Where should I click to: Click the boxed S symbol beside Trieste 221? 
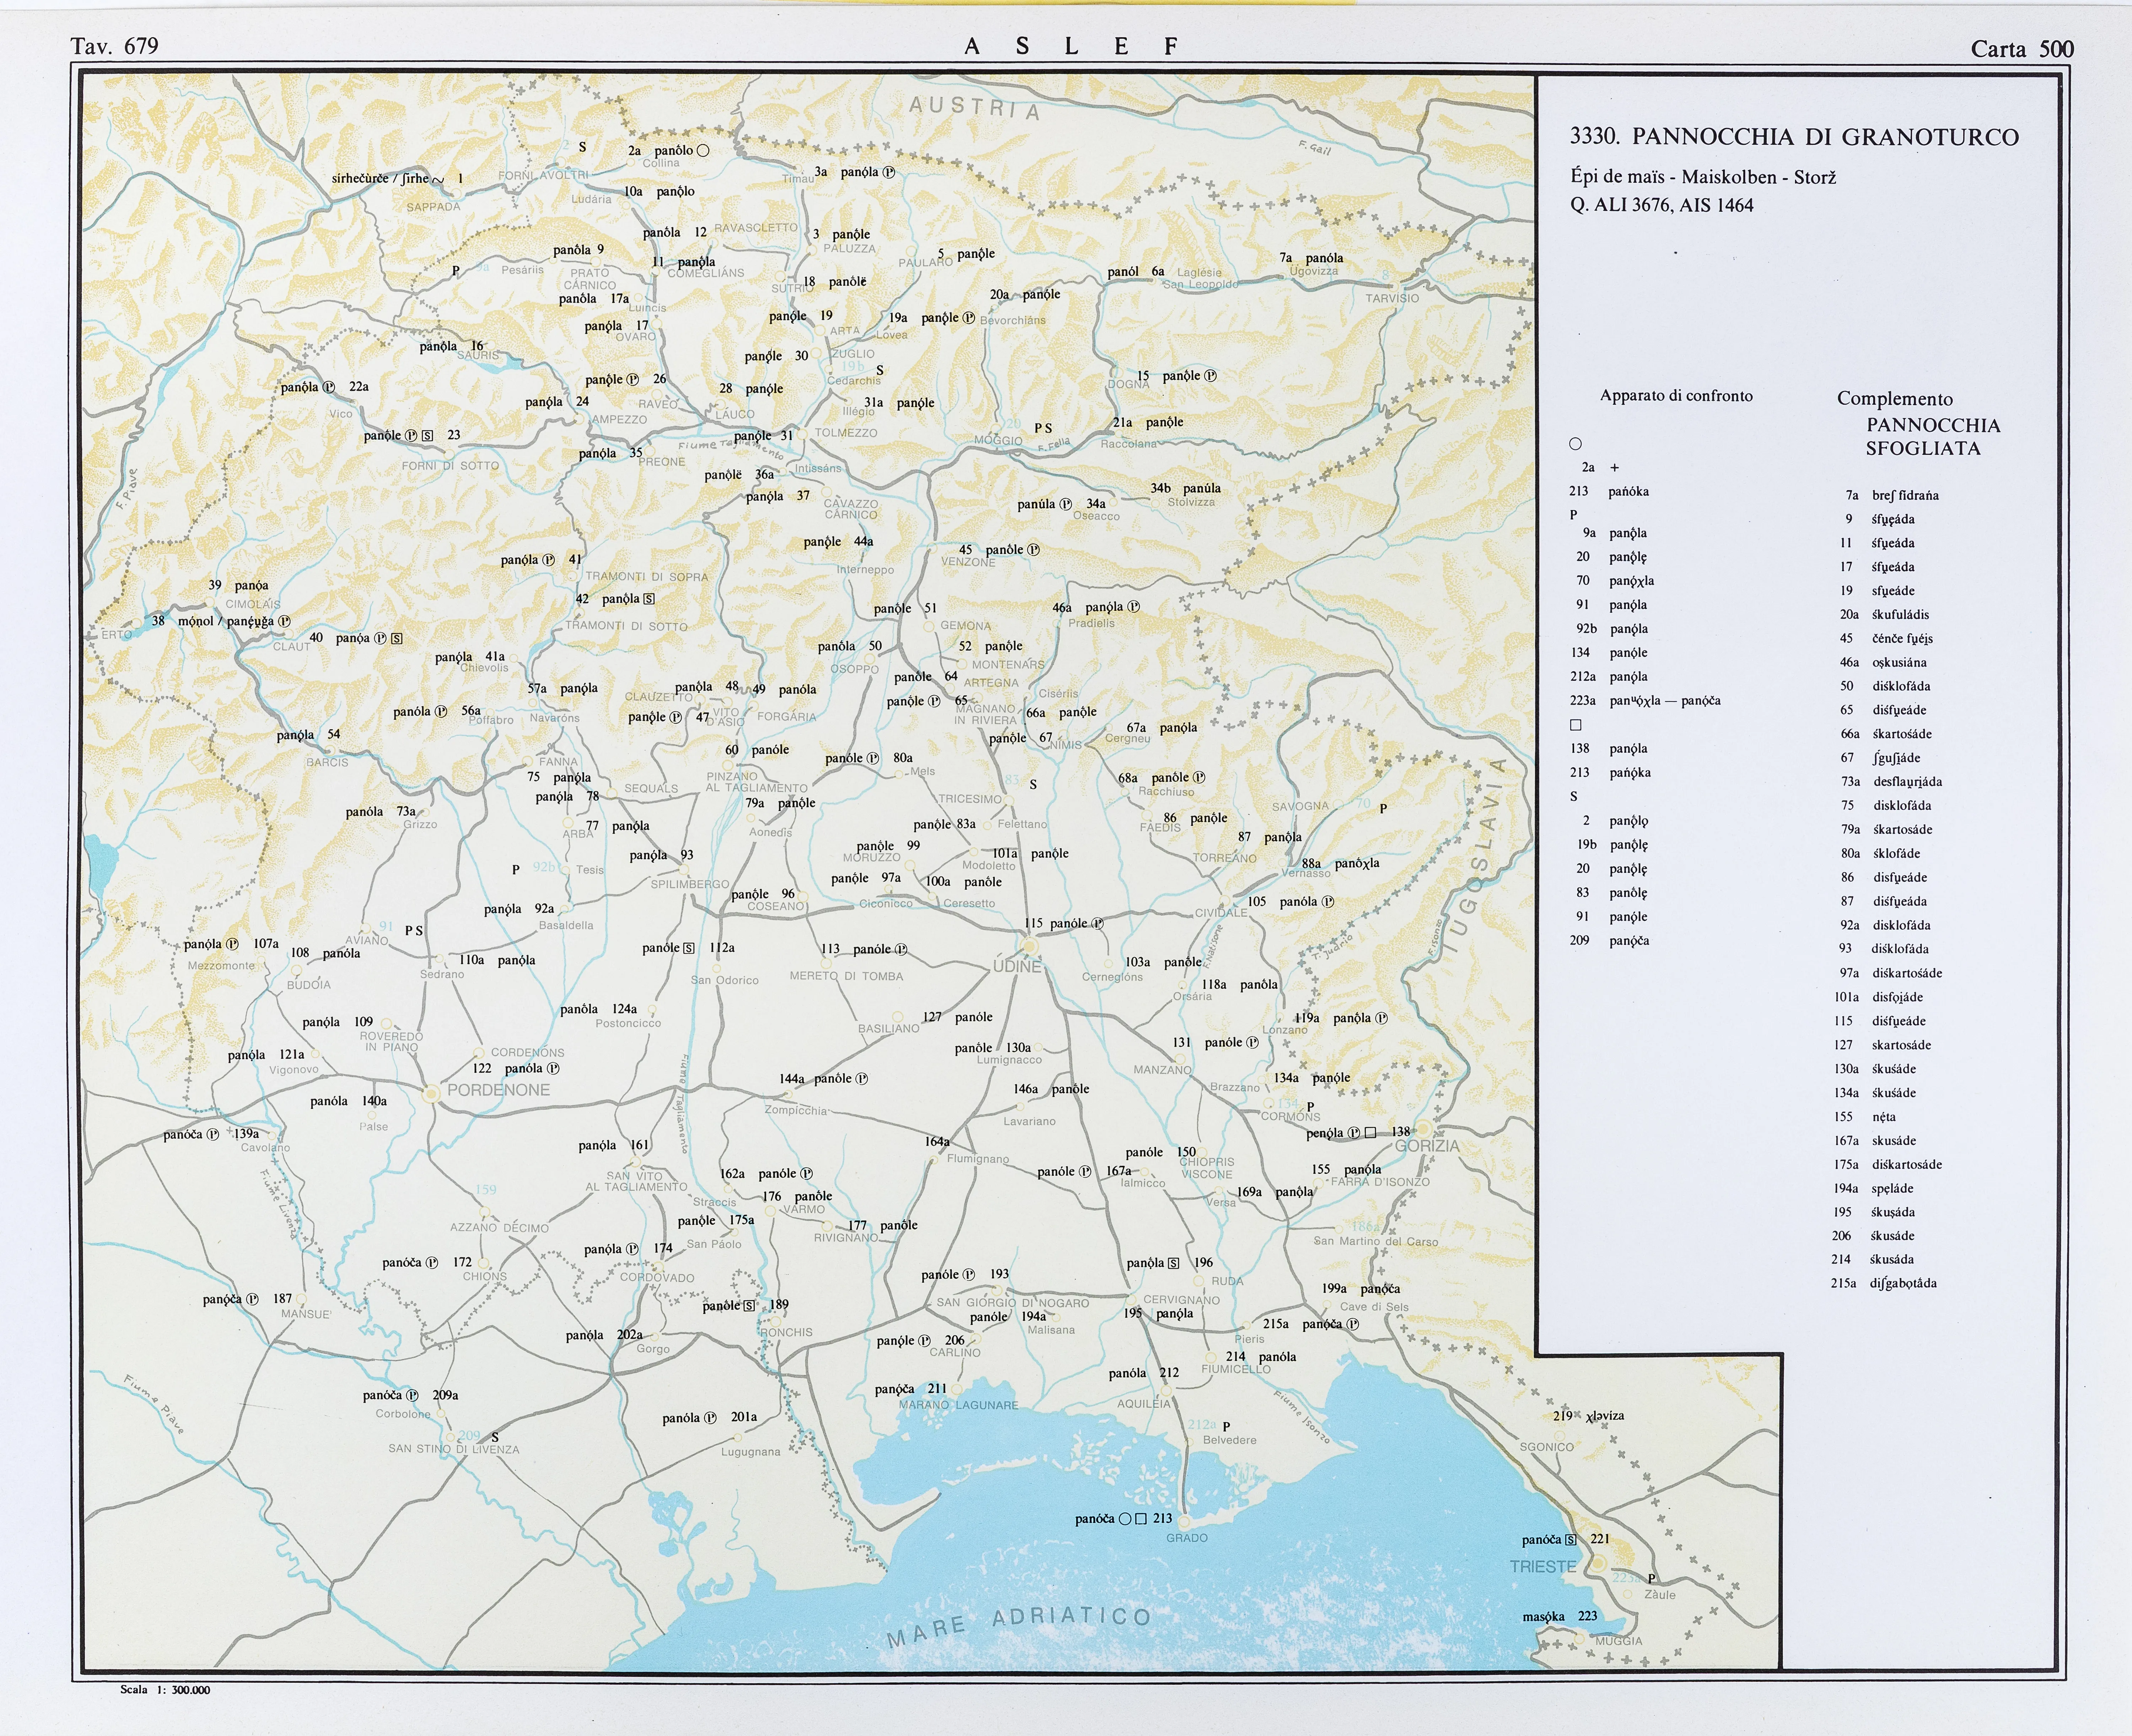tap(1571, 1540)
